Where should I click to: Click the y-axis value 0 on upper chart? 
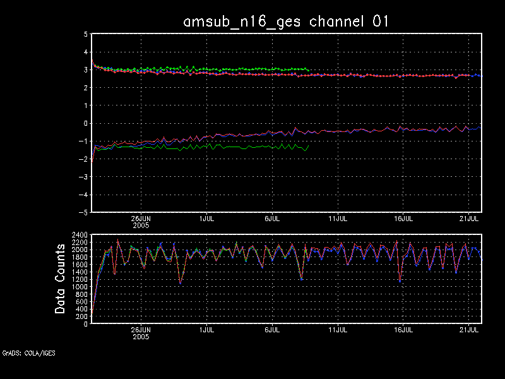(85, 123)
